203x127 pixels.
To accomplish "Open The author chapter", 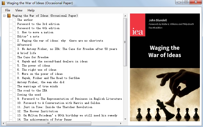I will coord(25,20).
